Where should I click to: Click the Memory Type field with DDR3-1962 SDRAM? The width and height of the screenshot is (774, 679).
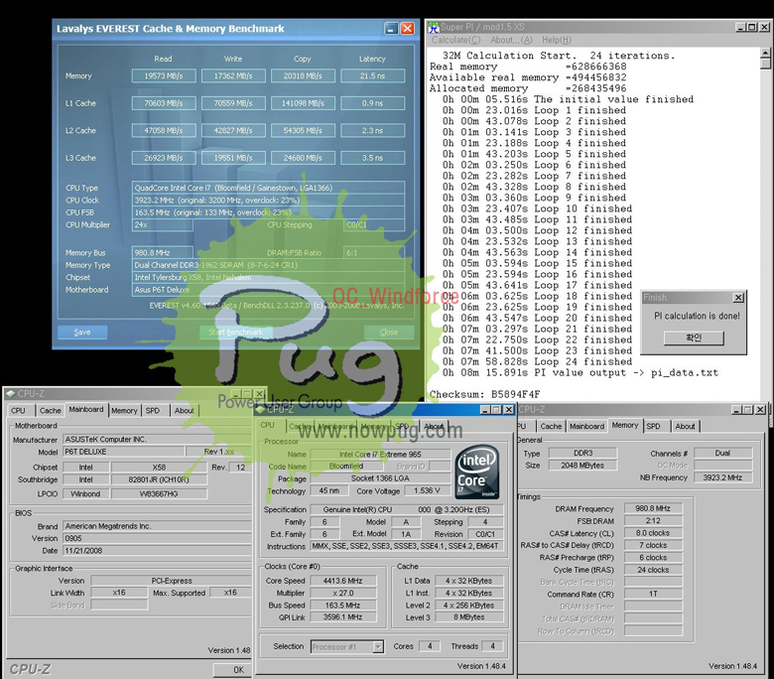click(268, 265)
